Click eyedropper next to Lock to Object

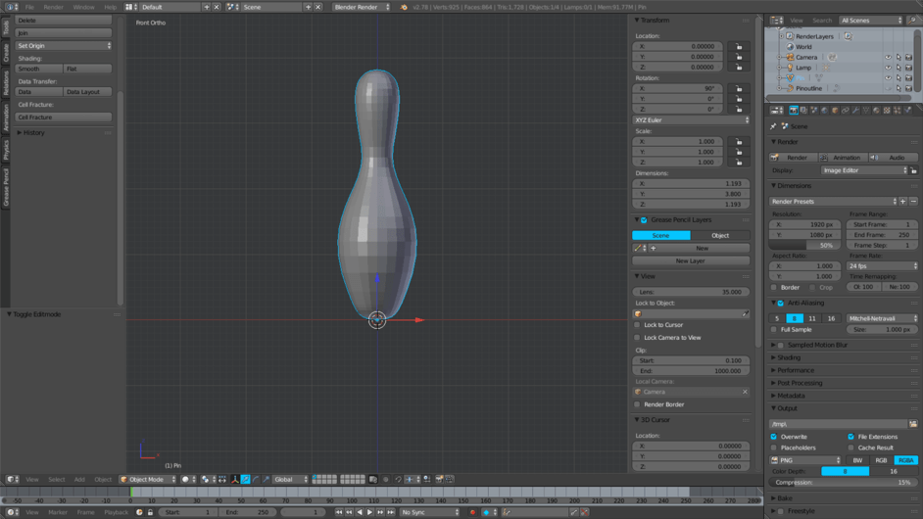pyautogui.click(x=746, y=314)
